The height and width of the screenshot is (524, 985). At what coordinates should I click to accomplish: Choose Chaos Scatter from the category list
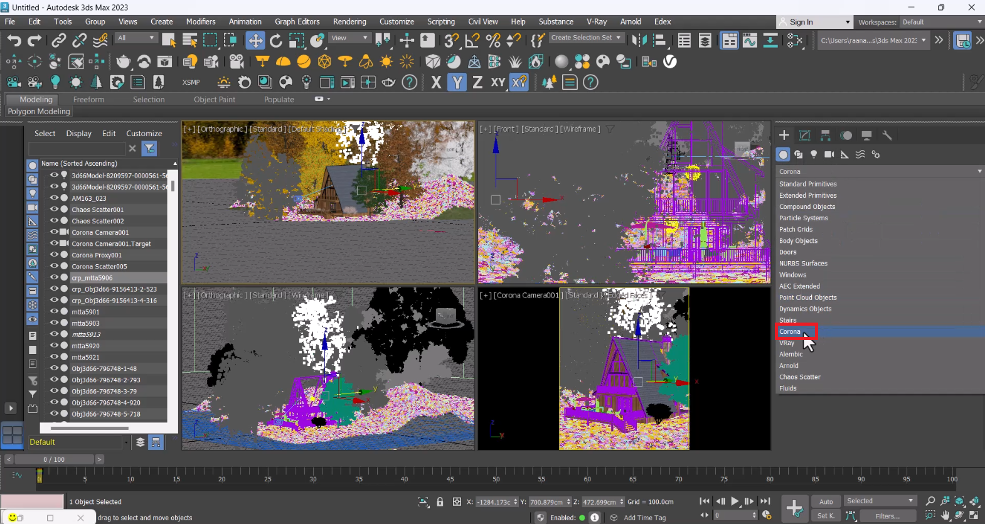799,377
